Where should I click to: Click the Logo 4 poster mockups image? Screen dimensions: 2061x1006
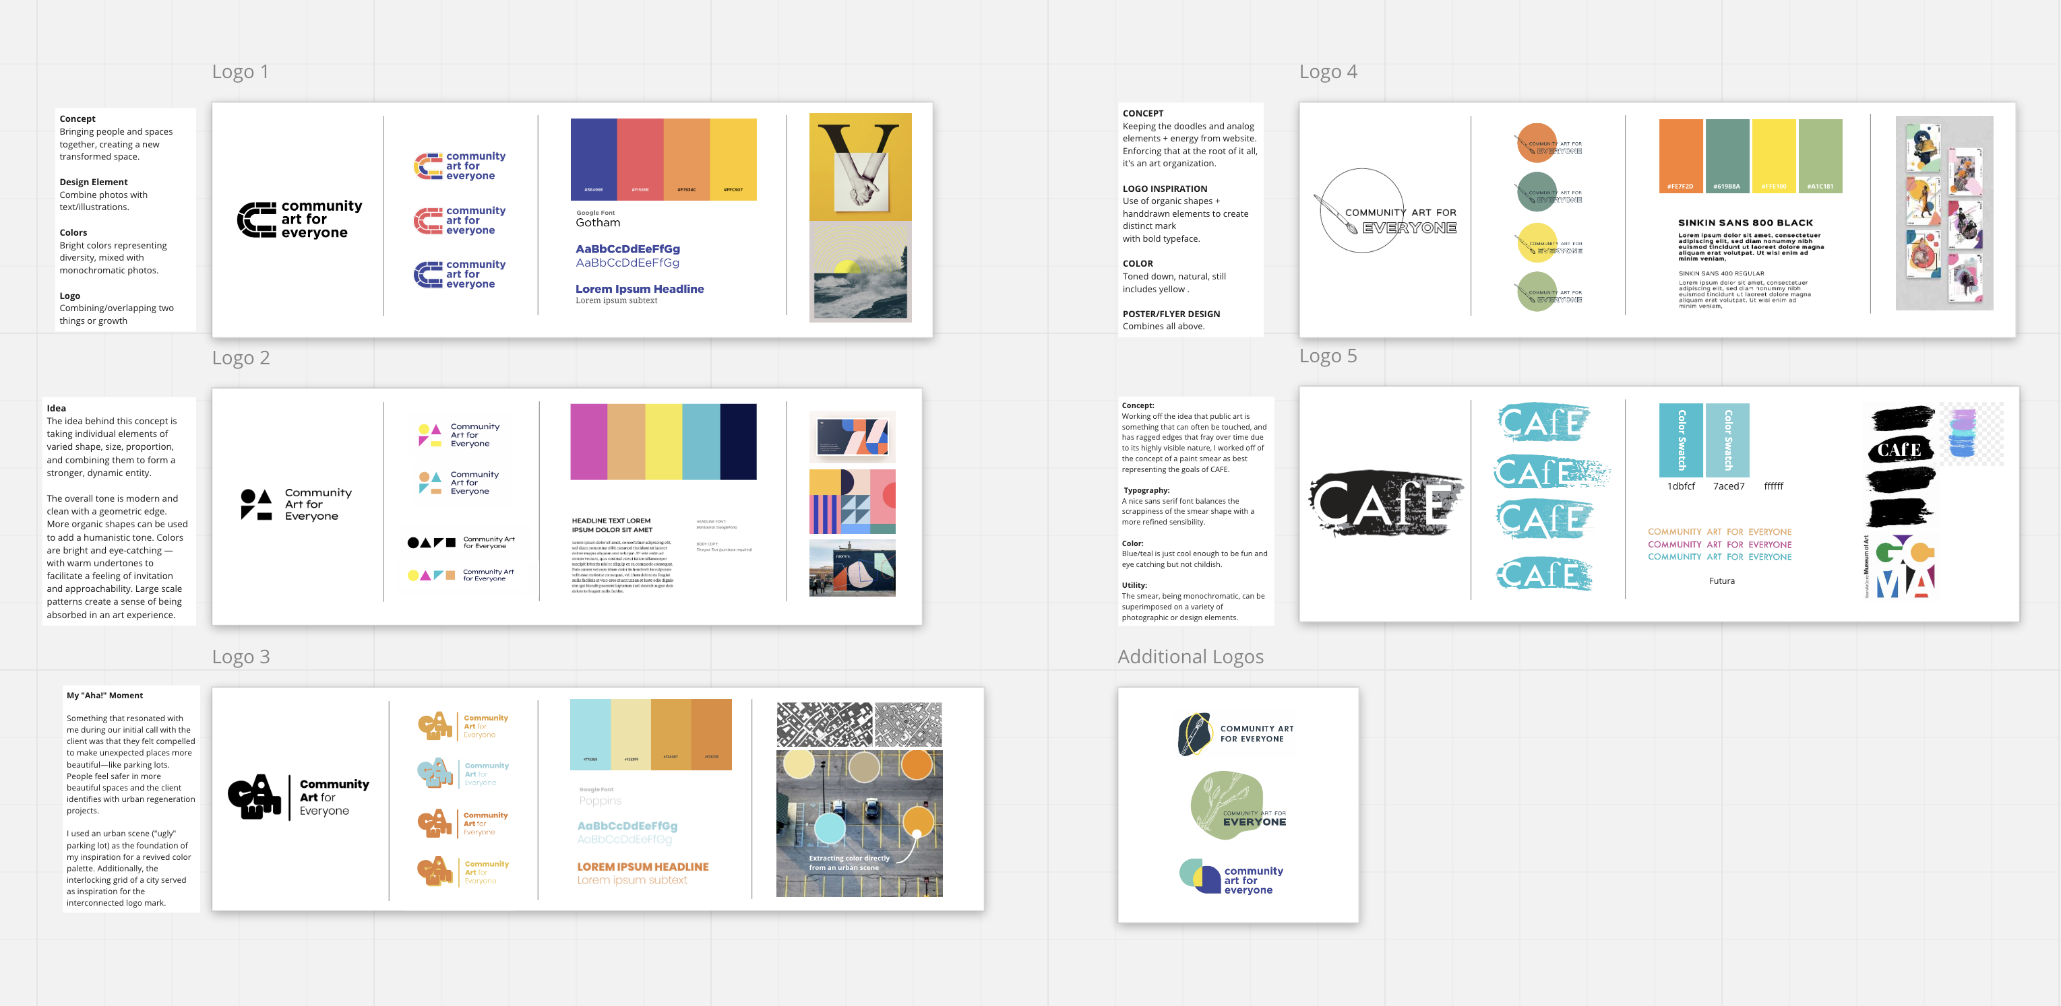click(x=1944, y=213)
